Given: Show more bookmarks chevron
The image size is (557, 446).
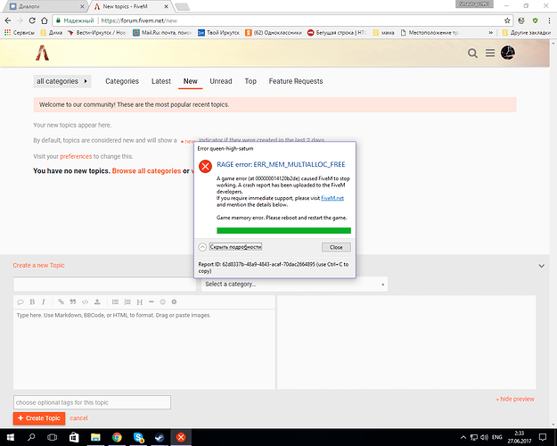Looking at the screenshot, I should [490, 33].
